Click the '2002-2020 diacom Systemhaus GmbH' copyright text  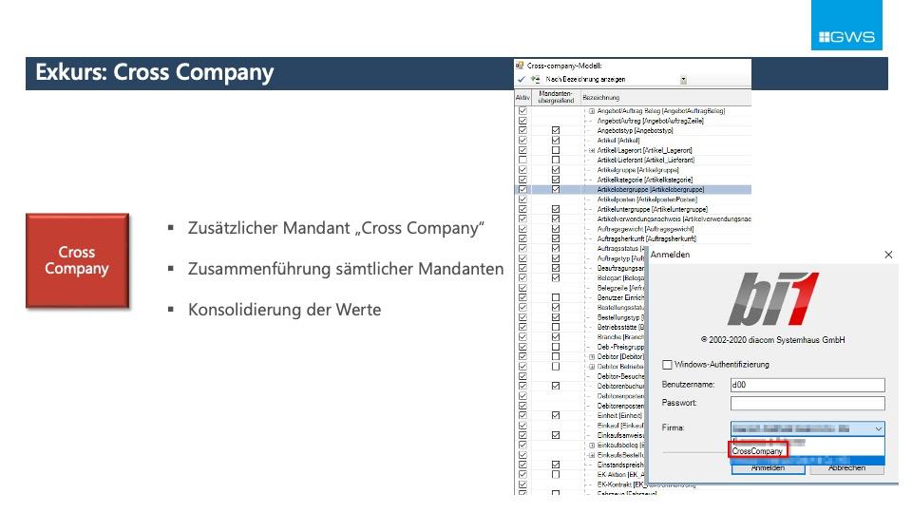[772, 340]
